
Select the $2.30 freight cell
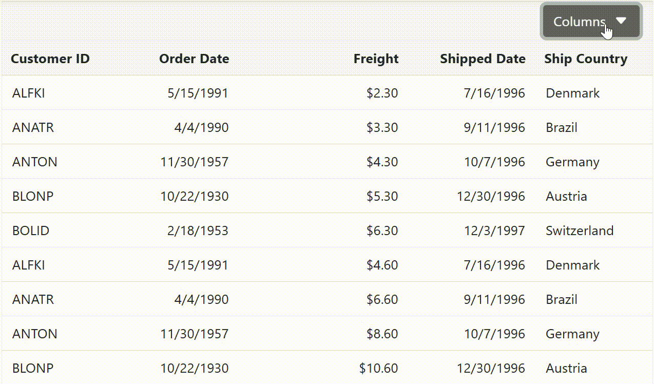(x=382, y=93)
